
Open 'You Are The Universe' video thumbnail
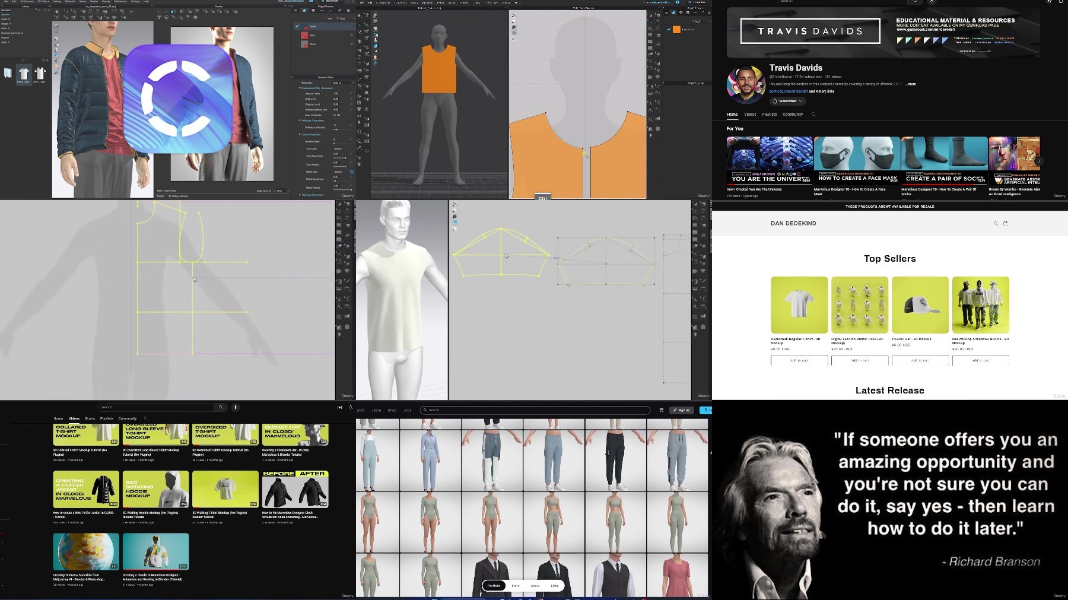(x=770, y=160)
